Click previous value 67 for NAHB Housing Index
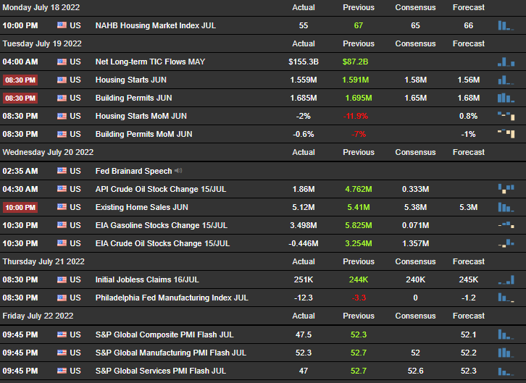The height and width of the screenshot is (383, 526). click(x=358, y=25)
